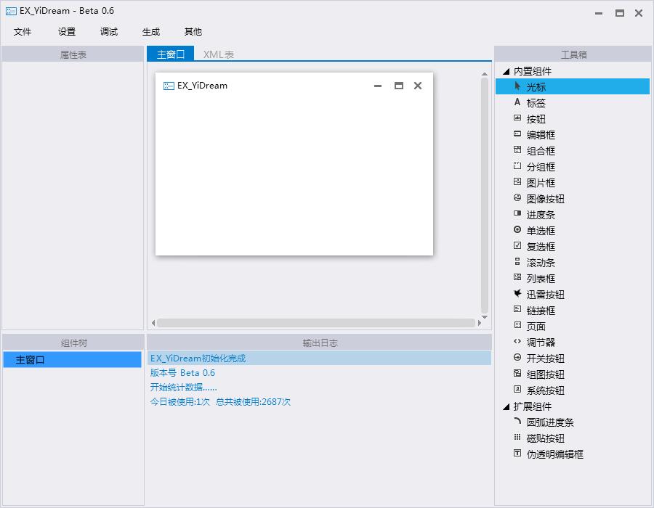Click the design area scroll-up arrow
The height and width of the screenshot is (508, 654).
point(484,74)
